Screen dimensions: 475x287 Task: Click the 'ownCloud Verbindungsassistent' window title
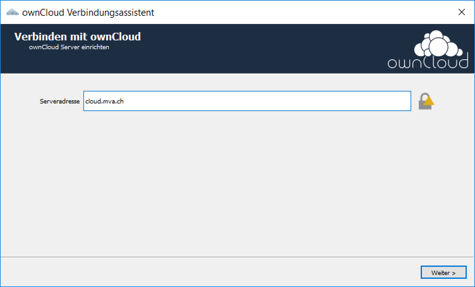(88, 12)
